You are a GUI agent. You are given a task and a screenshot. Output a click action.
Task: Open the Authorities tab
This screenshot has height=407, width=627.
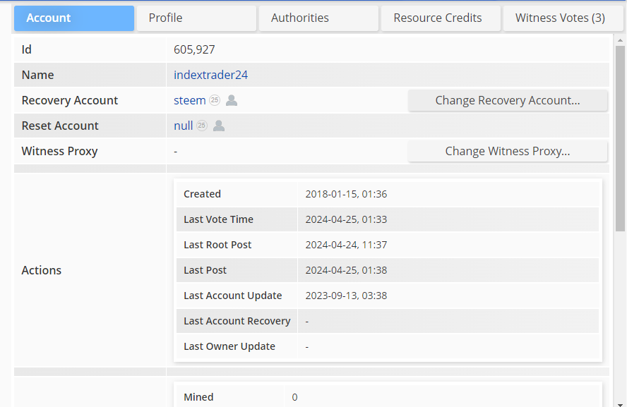click(318, 18)
